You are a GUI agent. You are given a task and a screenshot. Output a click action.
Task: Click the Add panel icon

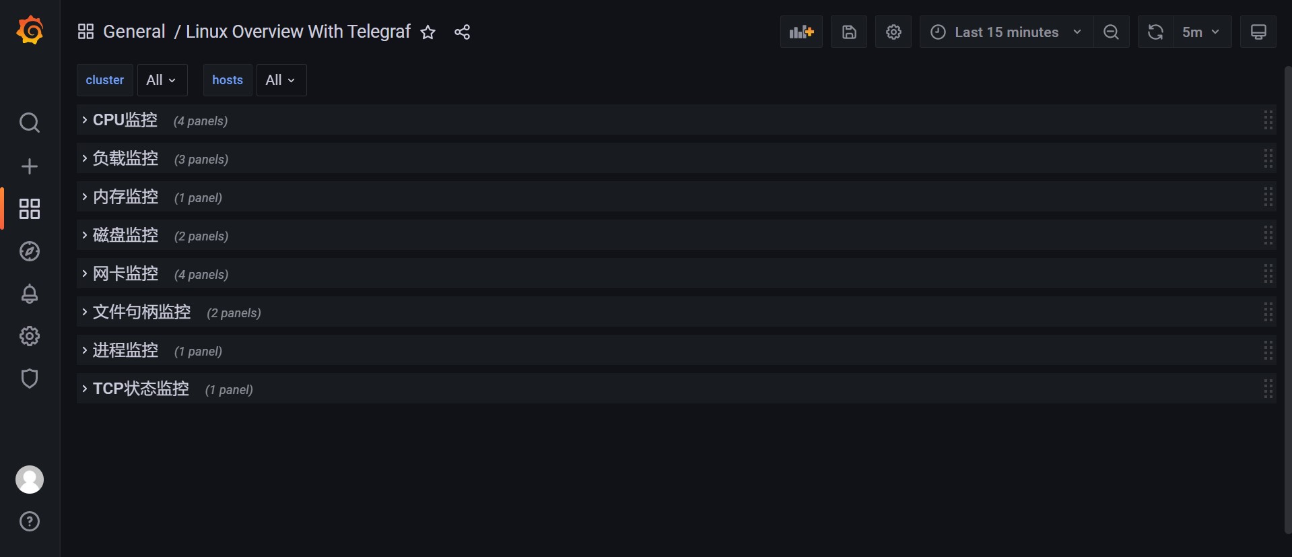(801, 32)
